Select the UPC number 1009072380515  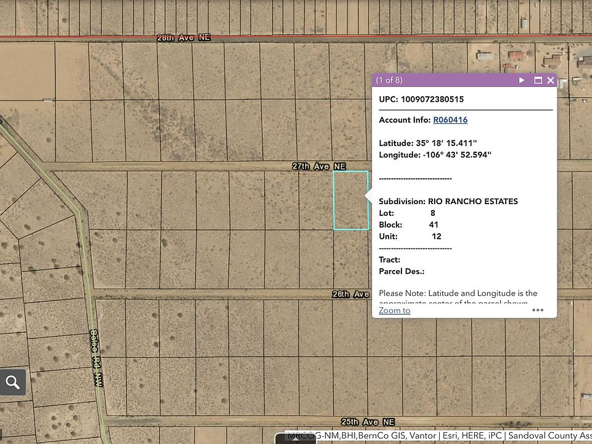[x=432, y=99]
